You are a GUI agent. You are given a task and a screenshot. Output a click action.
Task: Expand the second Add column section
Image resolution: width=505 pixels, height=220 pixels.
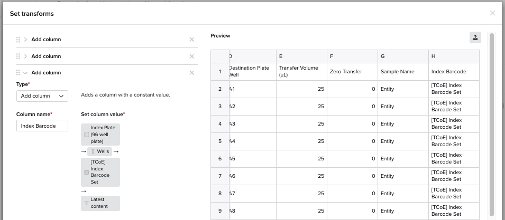25,56
